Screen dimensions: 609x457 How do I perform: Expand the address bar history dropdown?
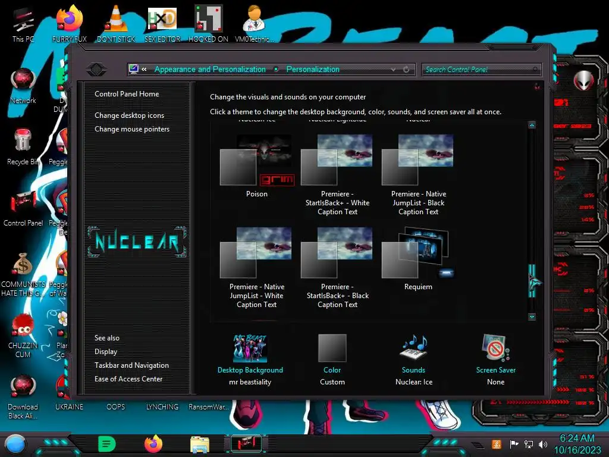tap(394, 70)
